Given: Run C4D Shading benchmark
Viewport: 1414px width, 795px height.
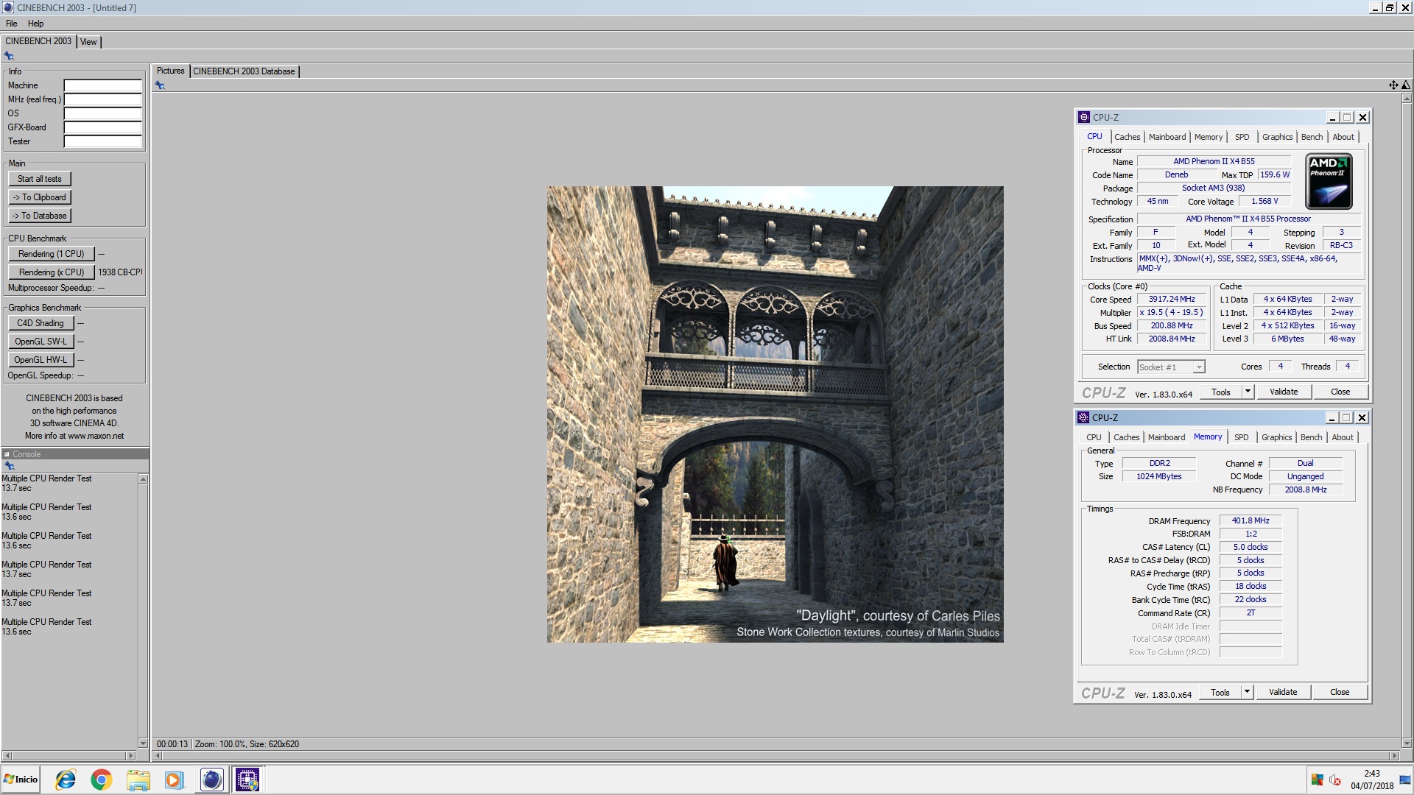Looking at the screenshot, I should click(41, 323).
